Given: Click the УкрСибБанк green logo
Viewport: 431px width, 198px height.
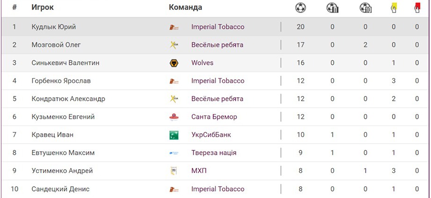Looking at the screenshot, I should [174, 135].
